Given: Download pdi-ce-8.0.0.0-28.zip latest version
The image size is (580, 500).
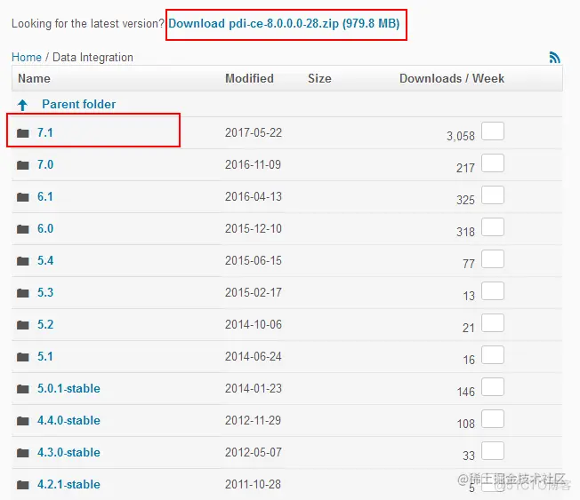Looking at the screenshot, I should click(x=284, y=24).
